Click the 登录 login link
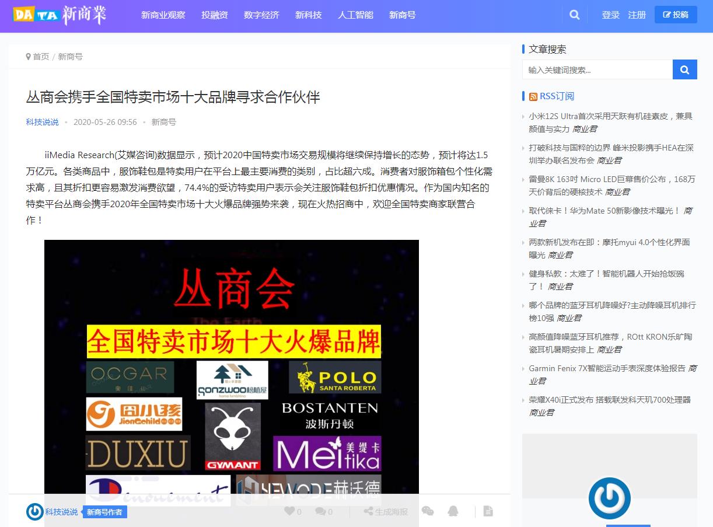 click(x=611, y=15)
